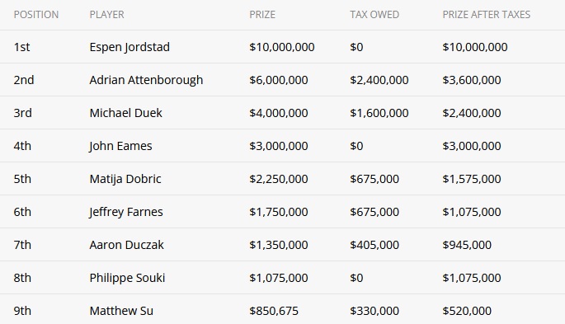The width and height of the screenshot is (565, 324).
Task: Click the POSITION column header
Action: point(36,15)
